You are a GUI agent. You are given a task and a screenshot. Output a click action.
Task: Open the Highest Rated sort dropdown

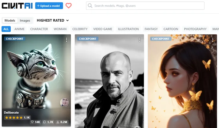coord(53,20)
